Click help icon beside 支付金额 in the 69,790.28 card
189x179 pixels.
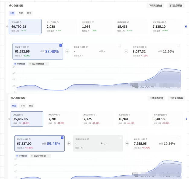point(21,22)
